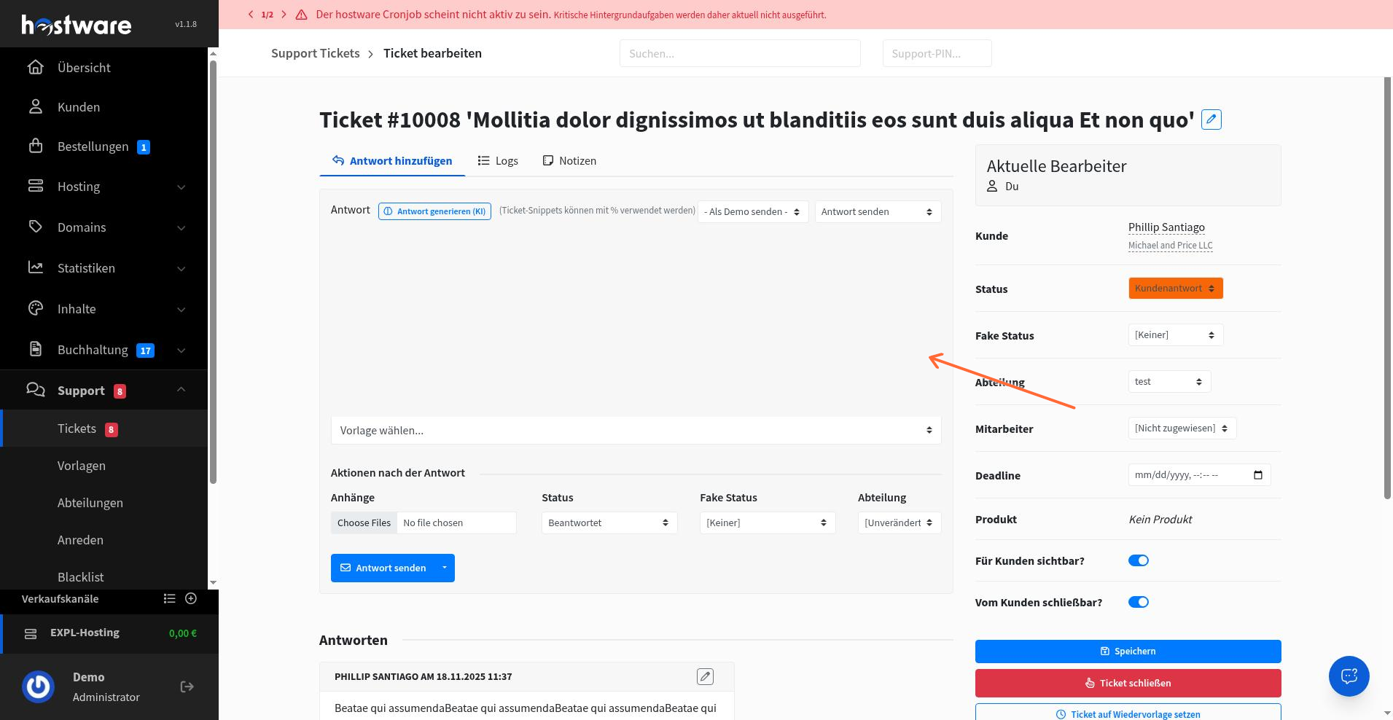Click the Inhalte palette icon
Image resolution: width=1393 pixels, height=720 pixels.
(x=35, y=308)
